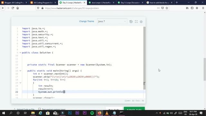Open Firefox account icon
Image resolution: width=206 pixels, height=116 pixels.
[x=197, y=8]
